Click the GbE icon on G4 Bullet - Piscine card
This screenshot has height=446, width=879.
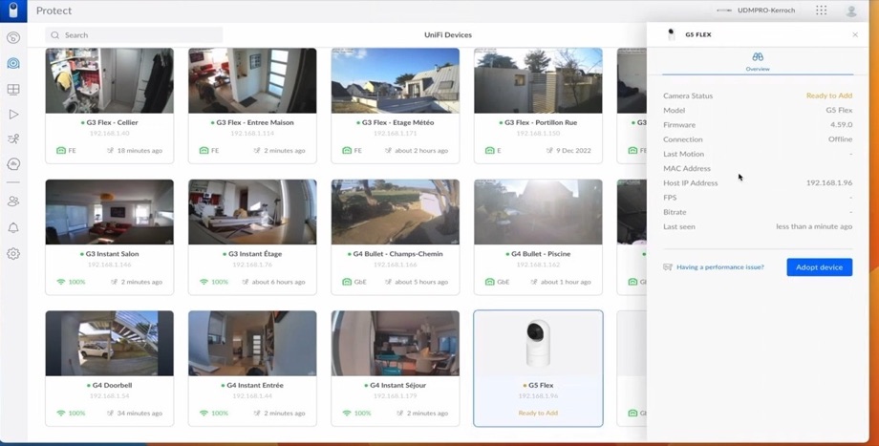point(490,282)
